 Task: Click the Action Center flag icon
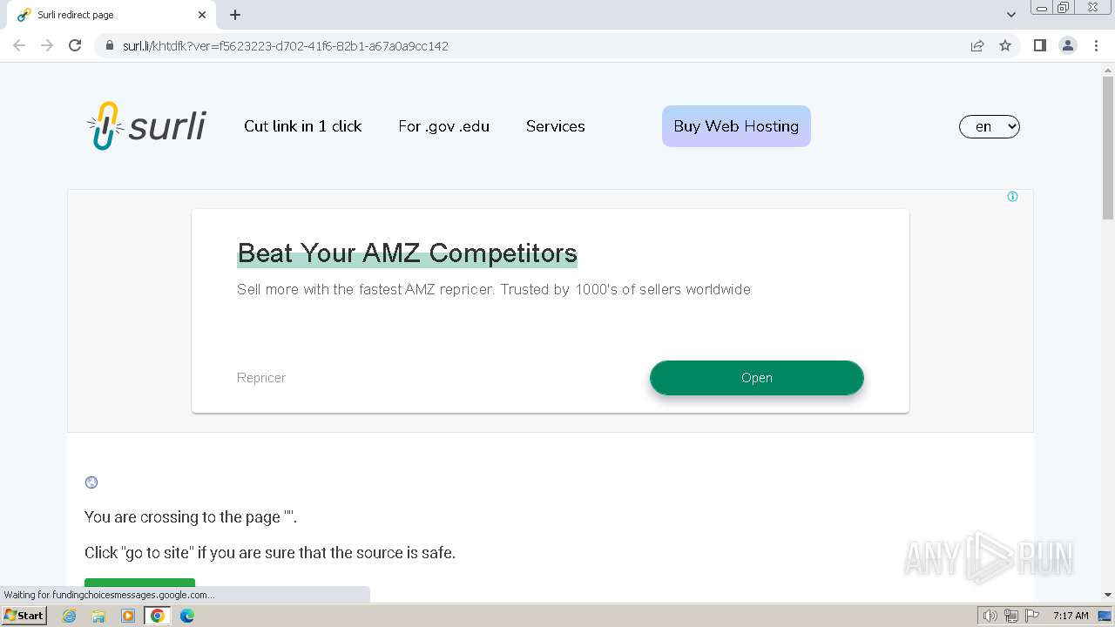1032,616
